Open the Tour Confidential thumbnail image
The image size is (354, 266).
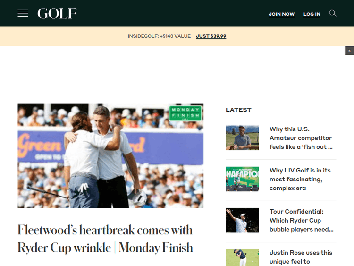tap(242, 220)
